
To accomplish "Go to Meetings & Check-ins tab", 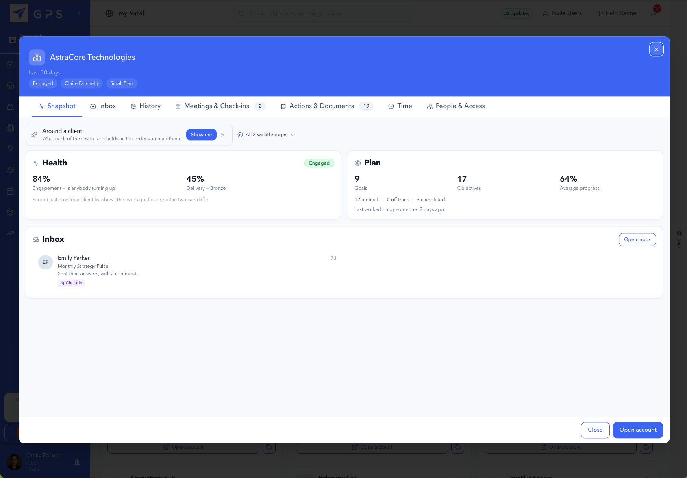I will point(220,106).
